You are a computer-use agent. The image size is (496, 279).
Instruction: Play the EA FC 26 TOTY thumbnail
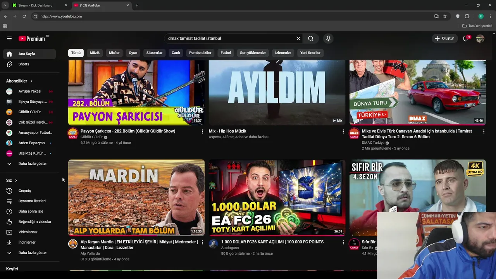(x=277, y=198)
